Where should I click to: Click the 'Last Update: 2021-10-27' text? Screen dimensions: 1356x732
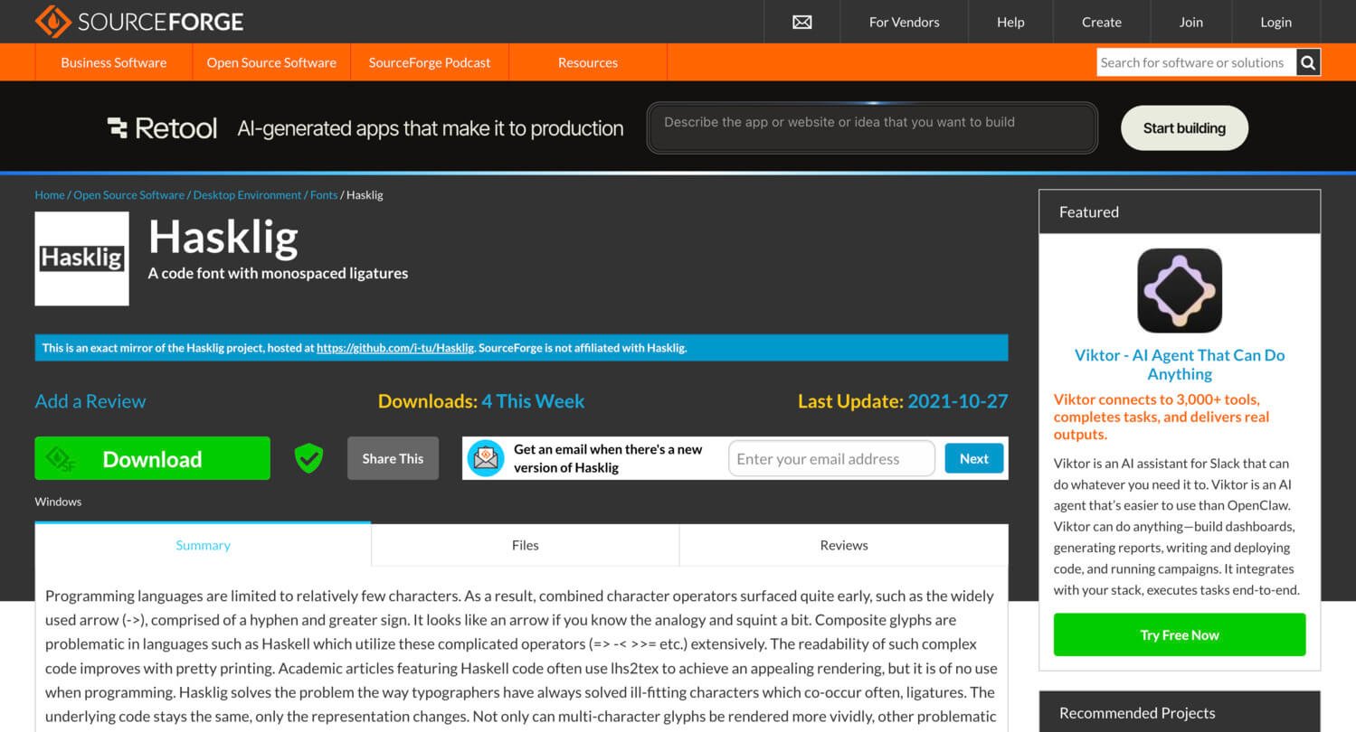pos(903,401)
